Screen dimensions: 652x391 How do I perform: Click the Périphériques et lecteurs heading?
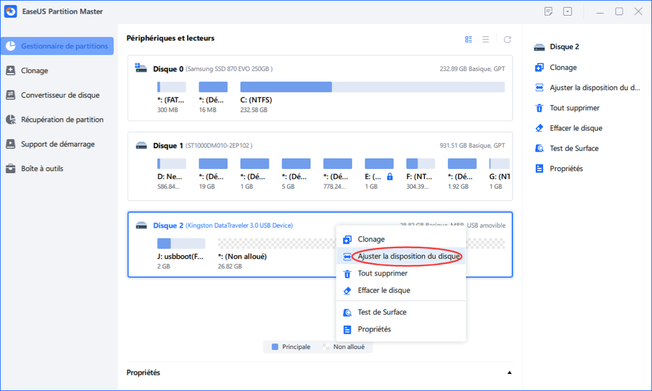[x=170, y=38]
